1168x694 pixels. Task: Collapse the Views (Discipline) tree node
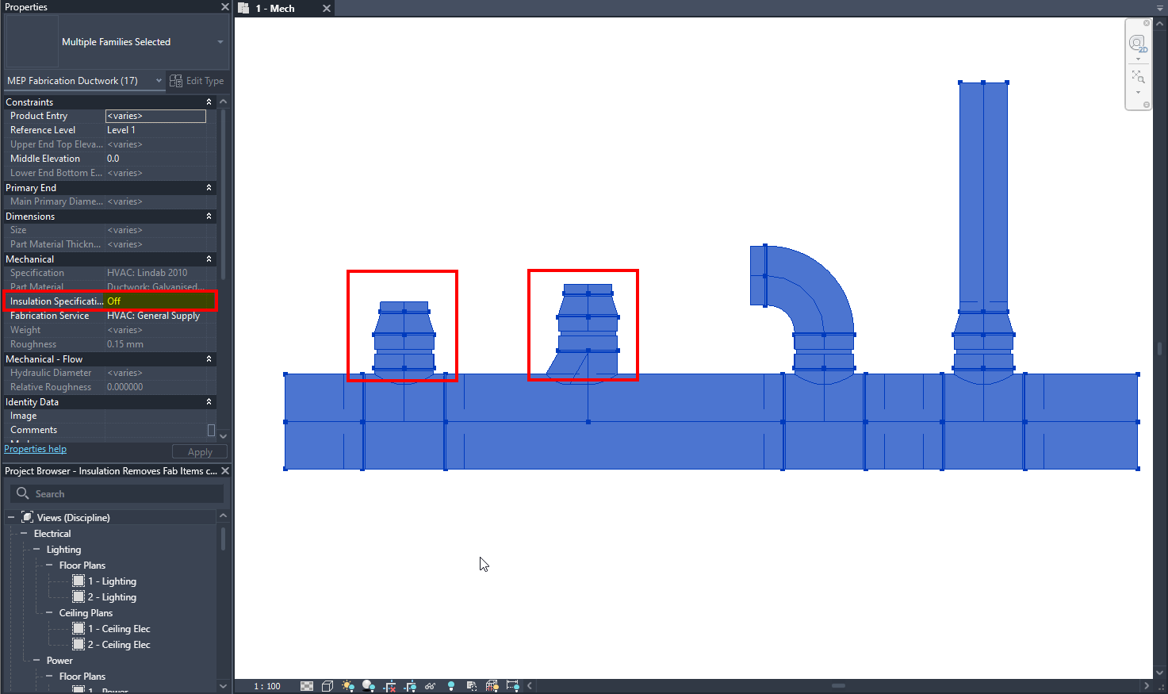[11, 517]
